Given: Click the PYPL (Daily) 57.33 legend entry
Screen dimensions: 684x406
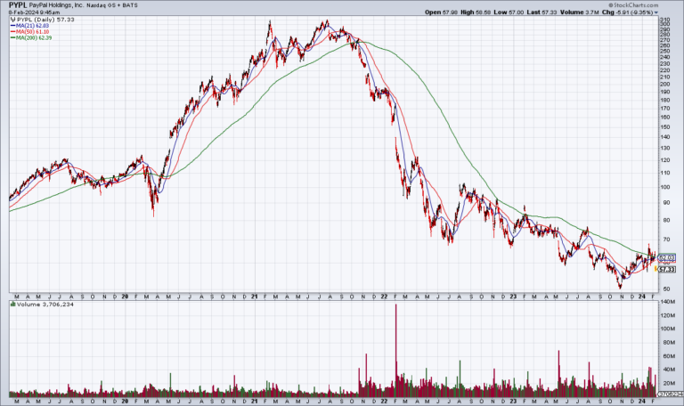Looking at the screenshot, I should pos(45,20).
